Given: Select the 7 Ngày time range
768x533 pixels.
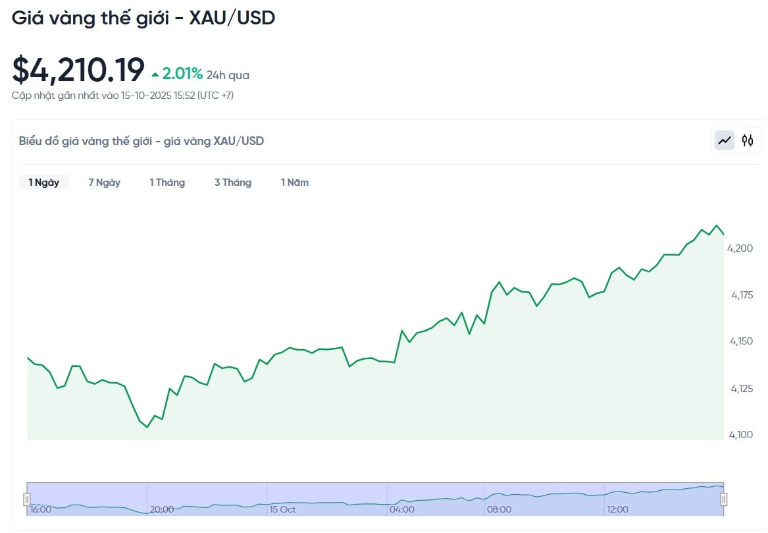Looking at the screenshot, I should click(x=105, y=182).
